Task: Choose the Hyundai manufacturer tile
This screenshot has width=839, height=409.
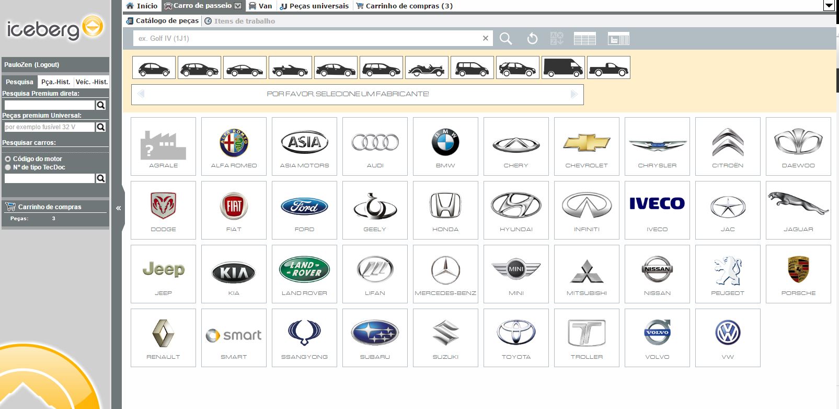Action: point(516,210)
